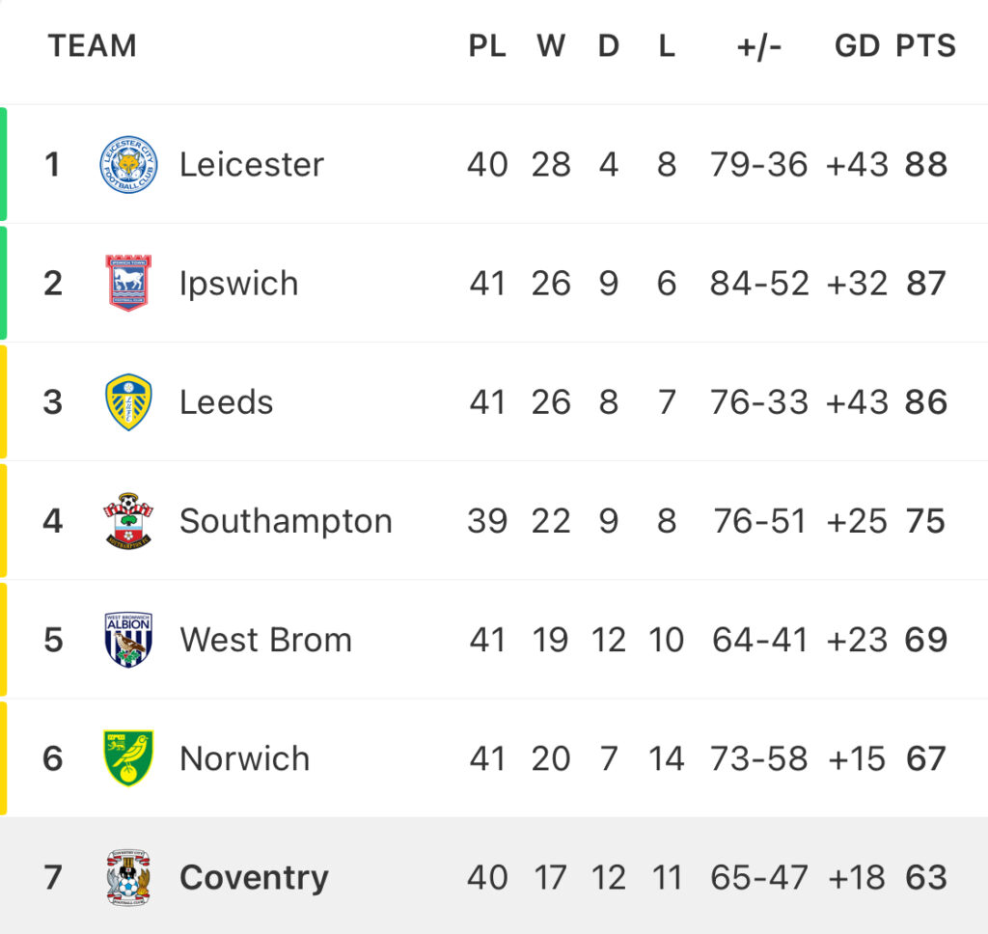Open the Norwich team name

(244, 758)
